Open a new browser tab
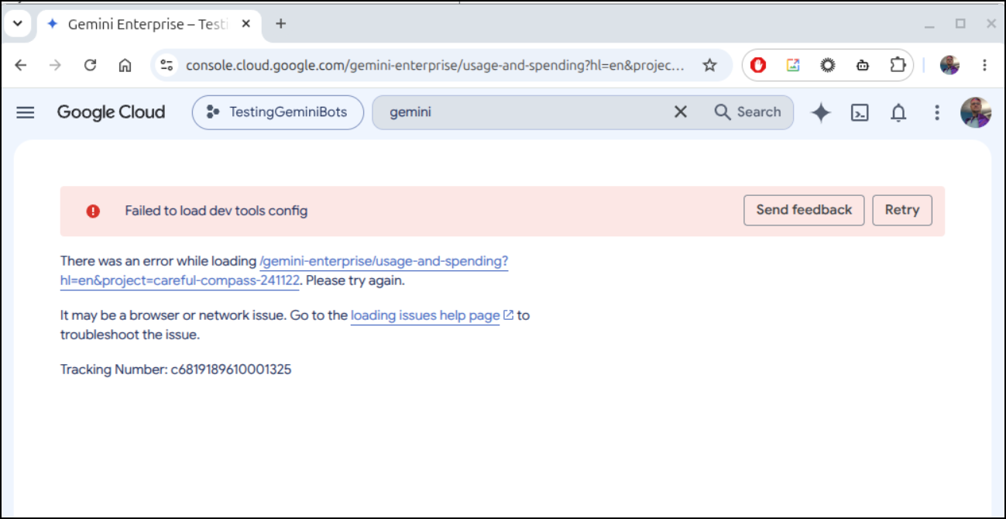The width and height of the screenshot is (1006, 519). 280,24
